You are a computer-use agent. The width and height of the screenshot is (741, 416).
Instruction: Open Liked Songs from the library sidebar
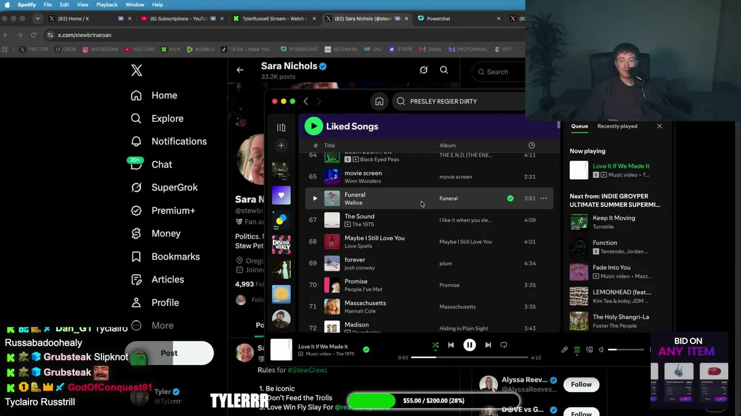pos(281,195)
